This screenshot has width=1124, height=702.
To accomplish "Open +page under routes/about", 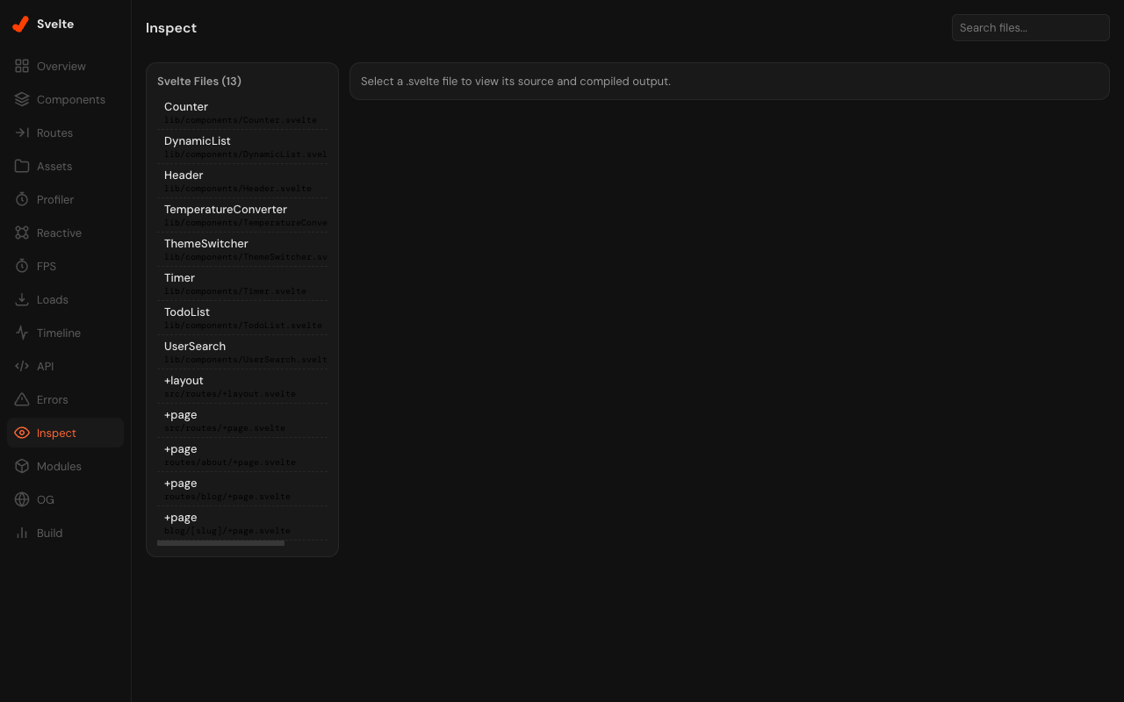I will tap(242, 455).
